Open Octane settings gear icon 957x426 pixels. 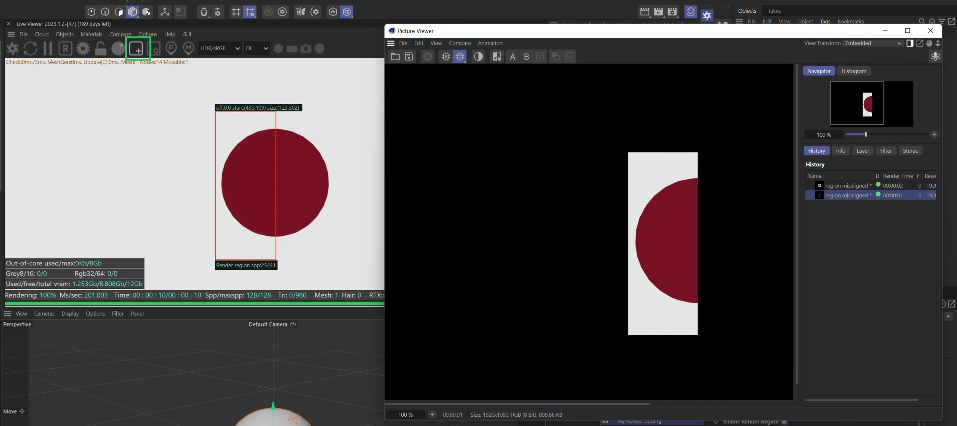(83, 49)
